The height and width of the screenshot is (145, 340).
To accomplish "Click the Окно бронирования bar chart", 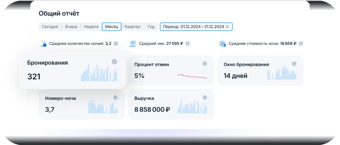I will click(282, 73).
